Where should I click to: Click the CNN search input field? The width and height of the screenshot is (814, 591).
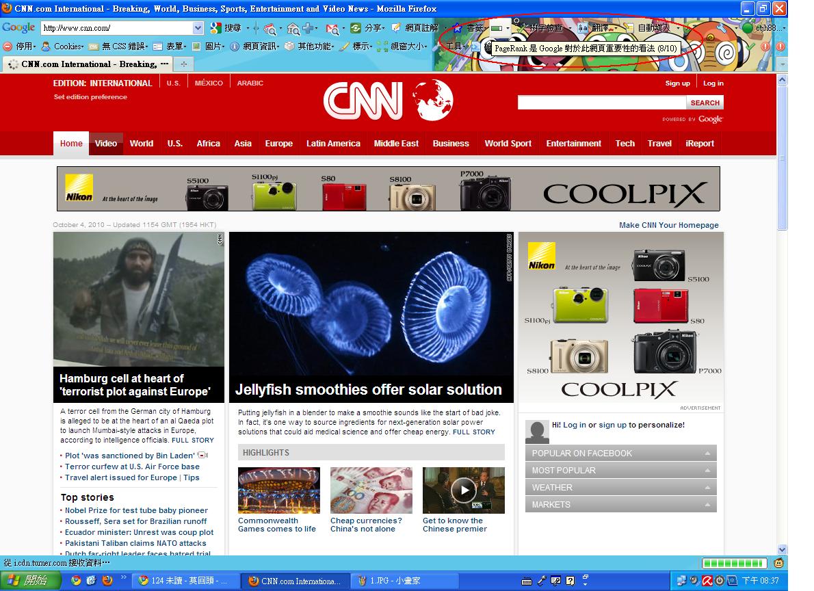coord(602,103)
